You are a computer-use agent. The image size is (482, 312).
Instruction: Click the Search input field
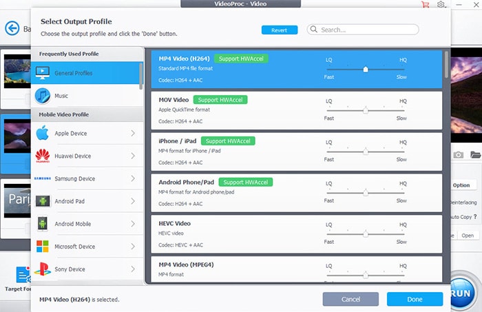363,30
